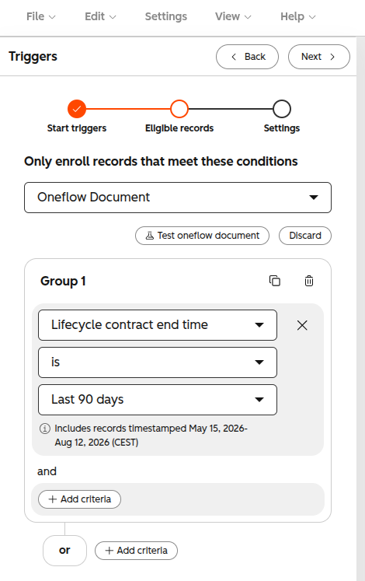Open the View menu
Viewport: 365px width, 581px height.
(233, 16)
